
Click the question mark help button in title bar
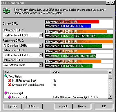108,3
